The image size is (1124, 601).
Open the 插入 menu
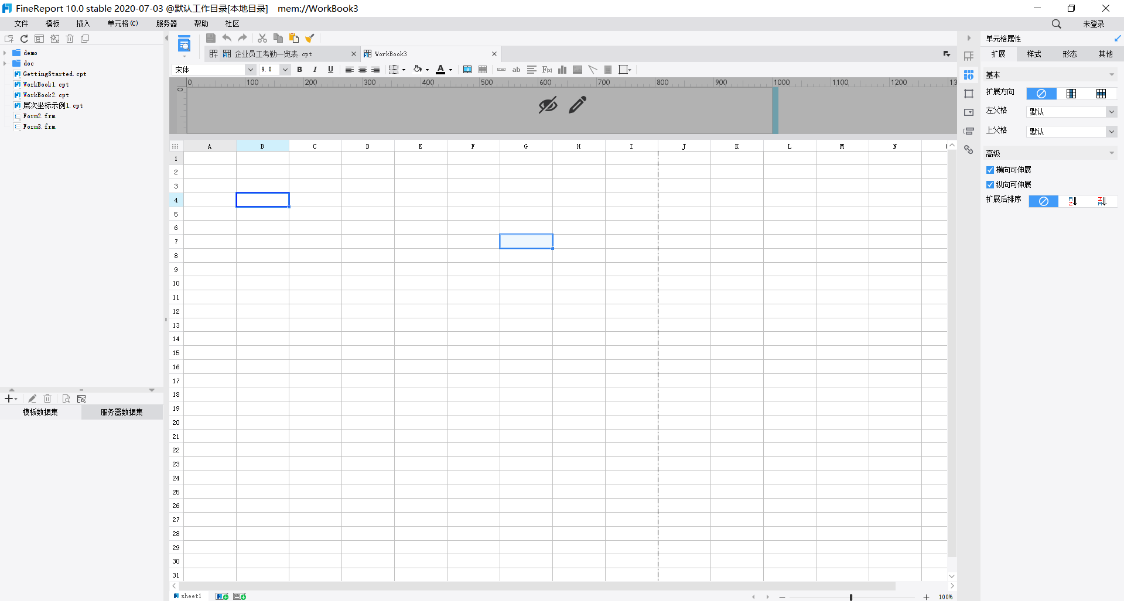click(83, 23)
